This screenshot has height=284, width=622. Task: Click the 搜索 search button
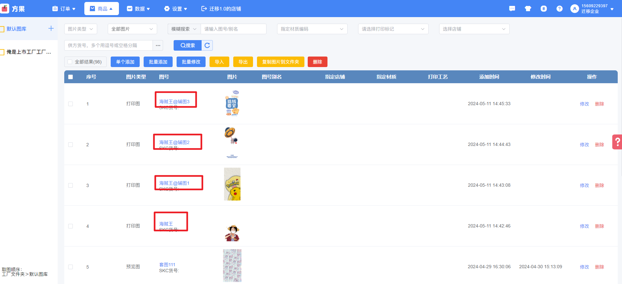[187, 45]
